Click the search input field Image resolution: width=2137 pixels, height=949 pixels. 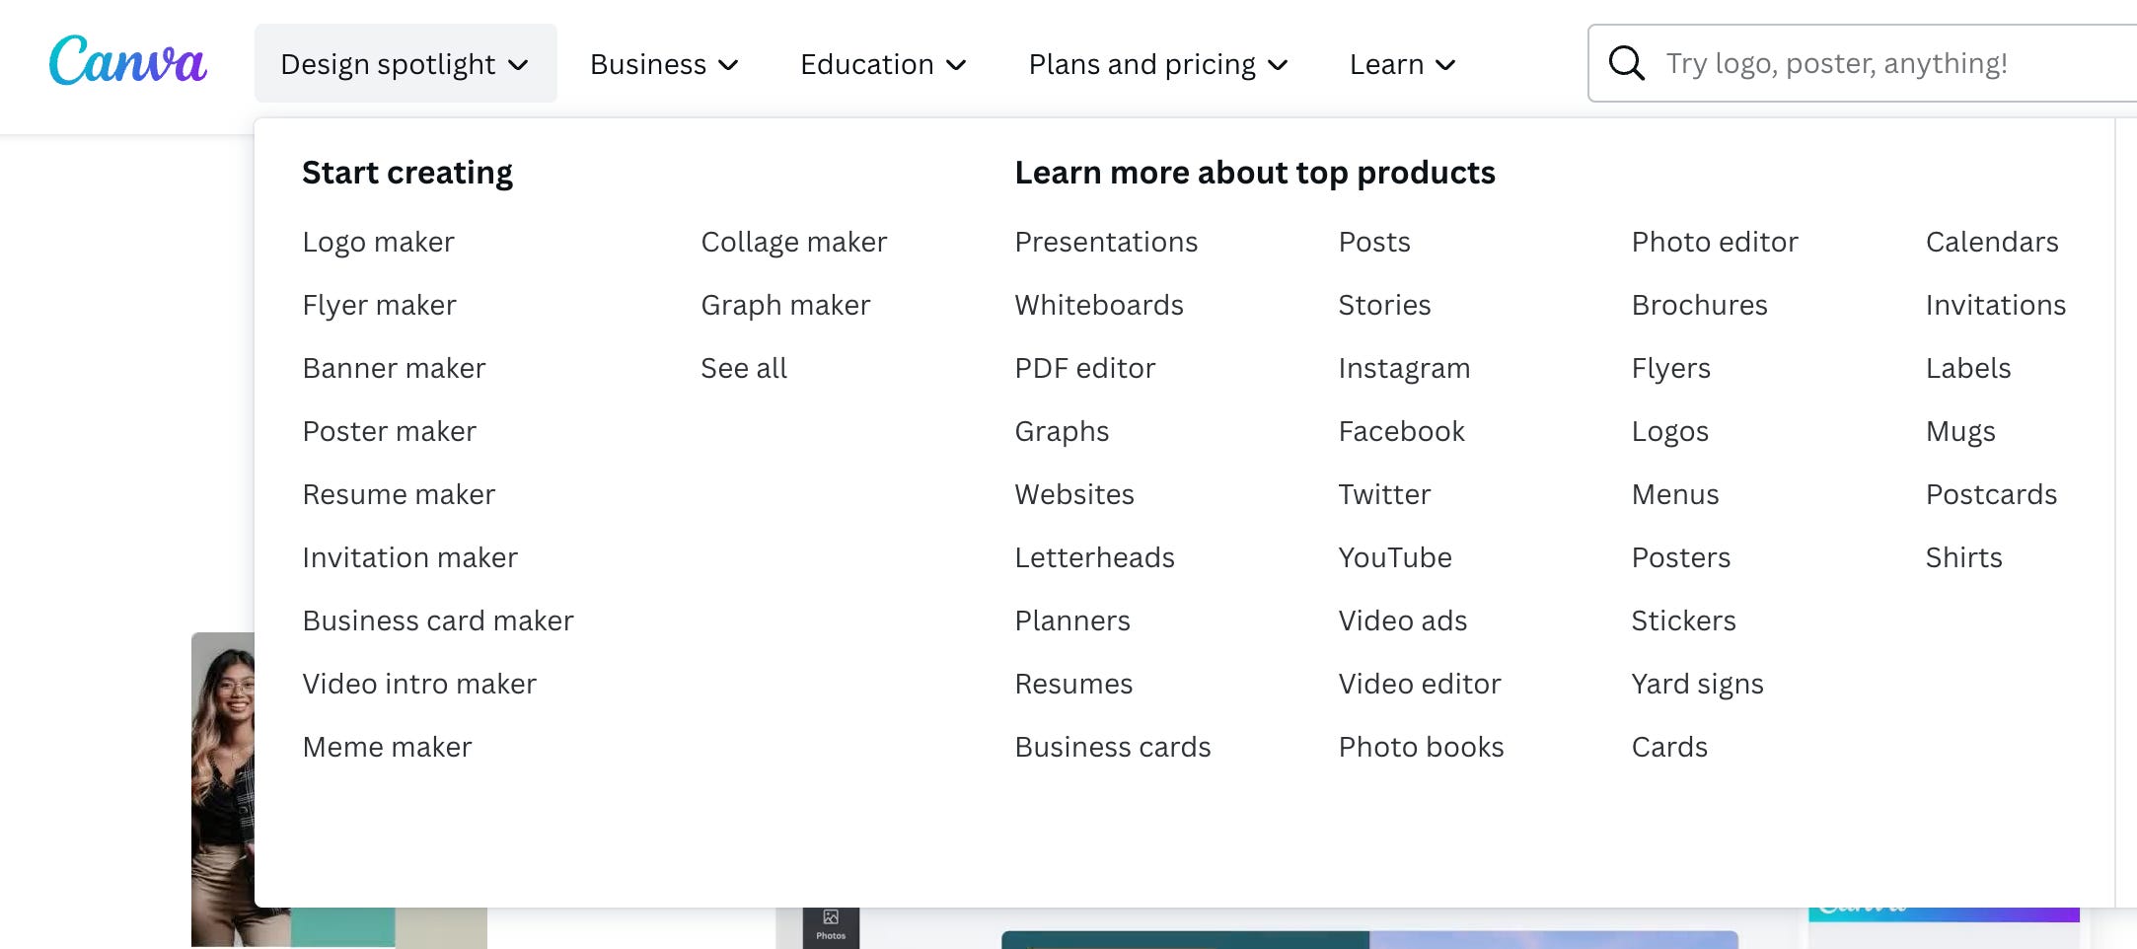pyautogui.click(x=1875, y=62)
